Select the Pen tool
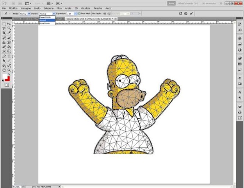This screenshot has height=188, width=244. (x=4, y=56)
